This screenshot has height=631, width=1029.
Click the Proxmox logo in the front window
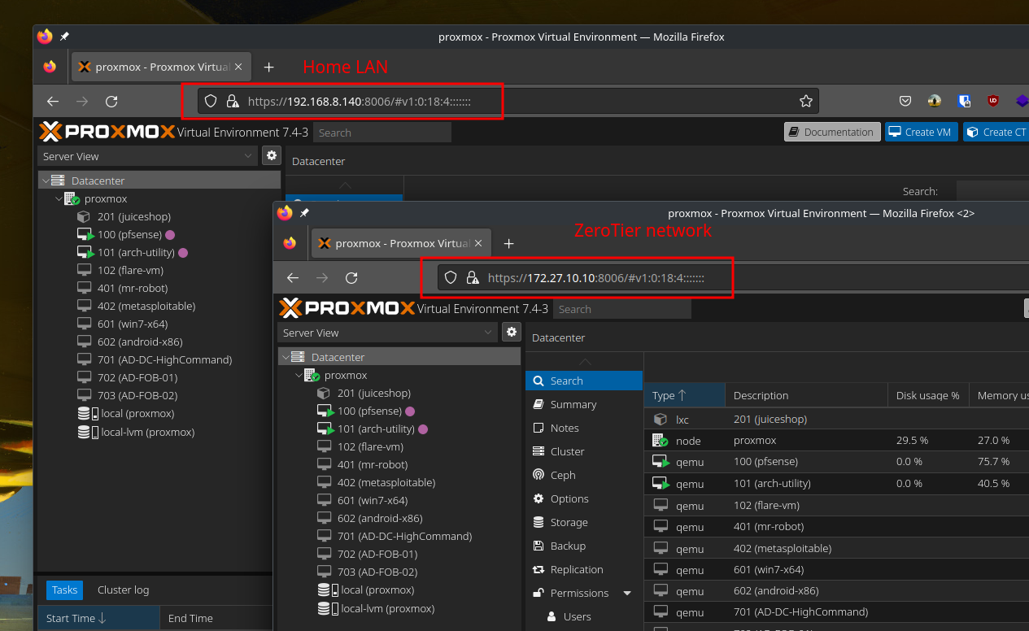click(x=347, y=308)
